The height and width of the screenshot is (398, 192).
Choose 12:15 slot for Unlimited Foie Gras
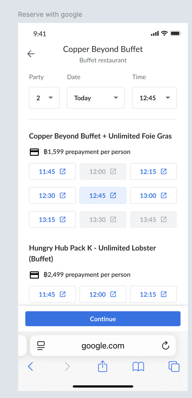(x=153, y=172)
